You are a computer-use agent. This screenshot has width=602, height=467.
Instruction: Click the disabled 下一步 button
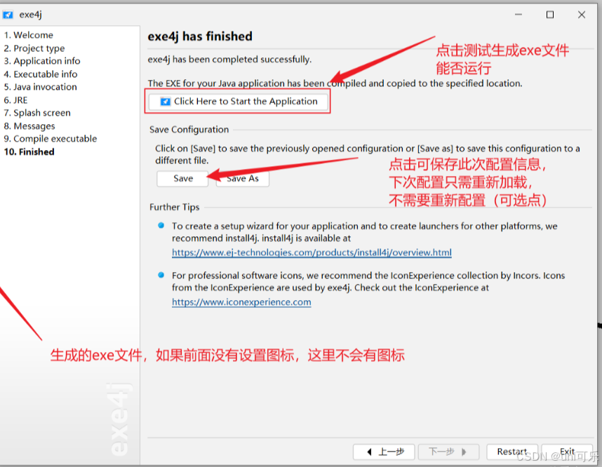(448, 452)
